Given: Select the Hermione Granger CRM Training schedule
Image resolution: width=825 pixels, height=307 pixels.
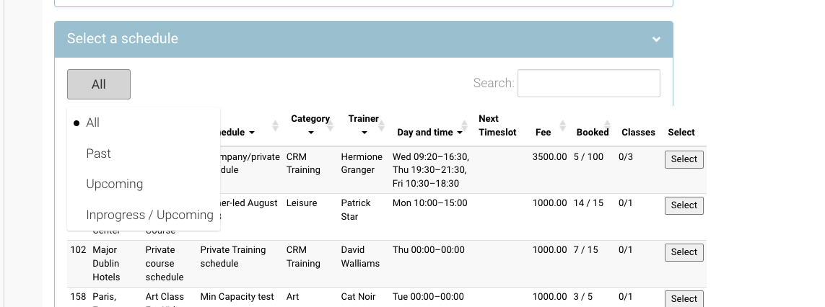Looking at the screenshot, I should (684, 159).
